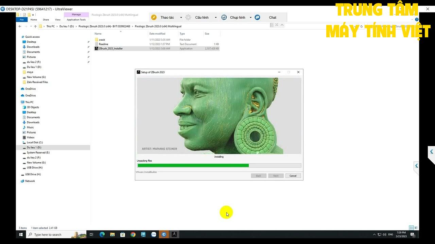Click the lightning bolt Thao tác icon
The height and width of the screenshot is (244, 435).
[154, 17]
